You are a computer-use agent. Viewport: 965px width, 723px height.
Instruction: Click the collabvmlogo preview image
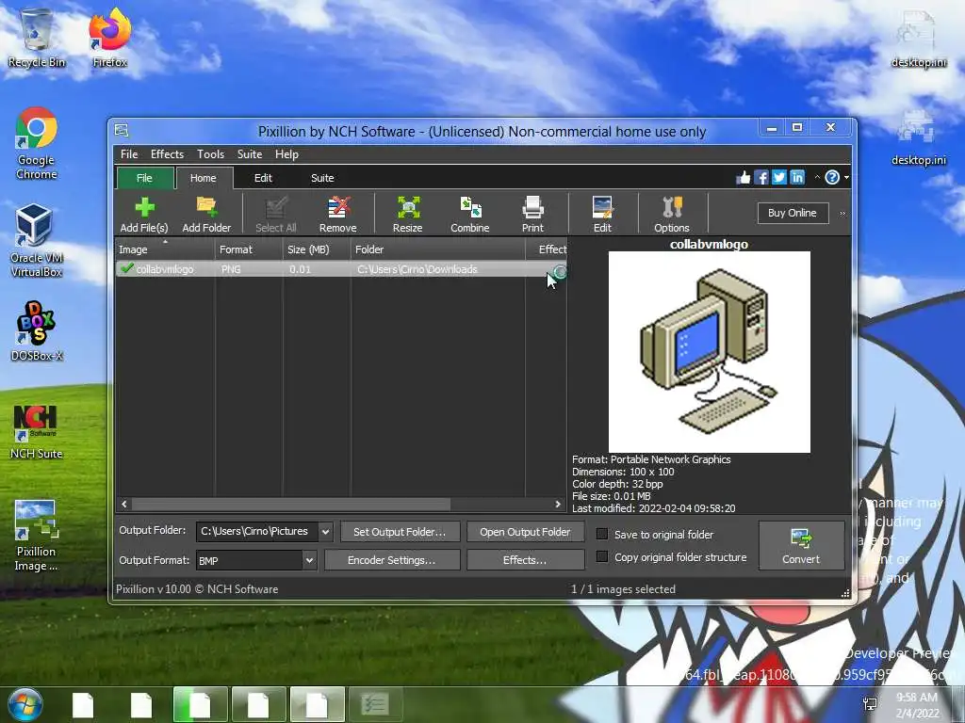pyautogui.click(x=709, y=352)
